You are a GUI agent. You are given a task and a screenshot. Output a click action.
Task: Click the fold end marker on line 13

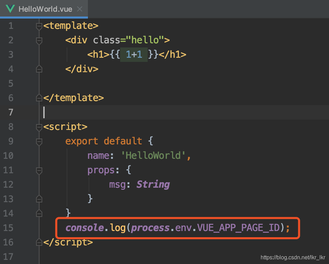click(39, 199)
